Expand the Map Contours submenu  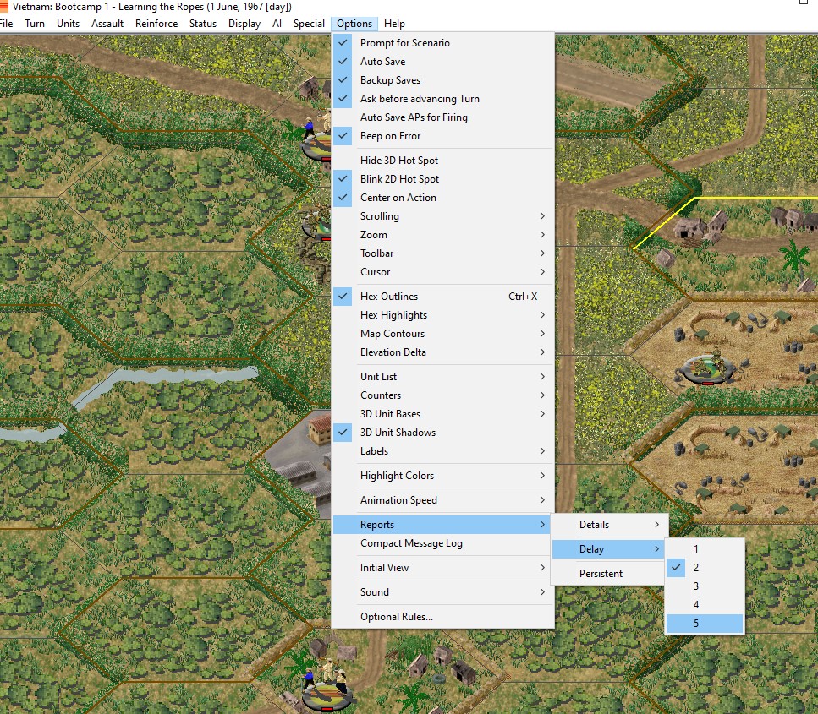442,334
